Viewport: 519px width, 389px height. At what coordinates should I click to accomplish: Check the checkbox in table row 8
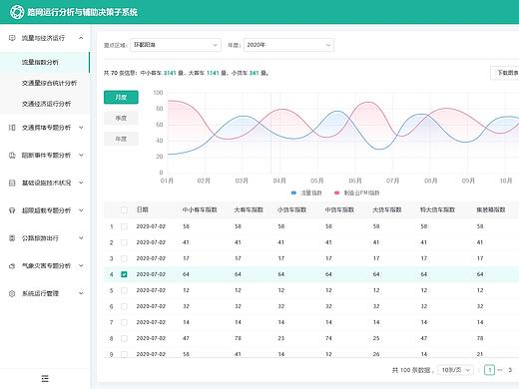pyautogui.click(x=124, y=338)
